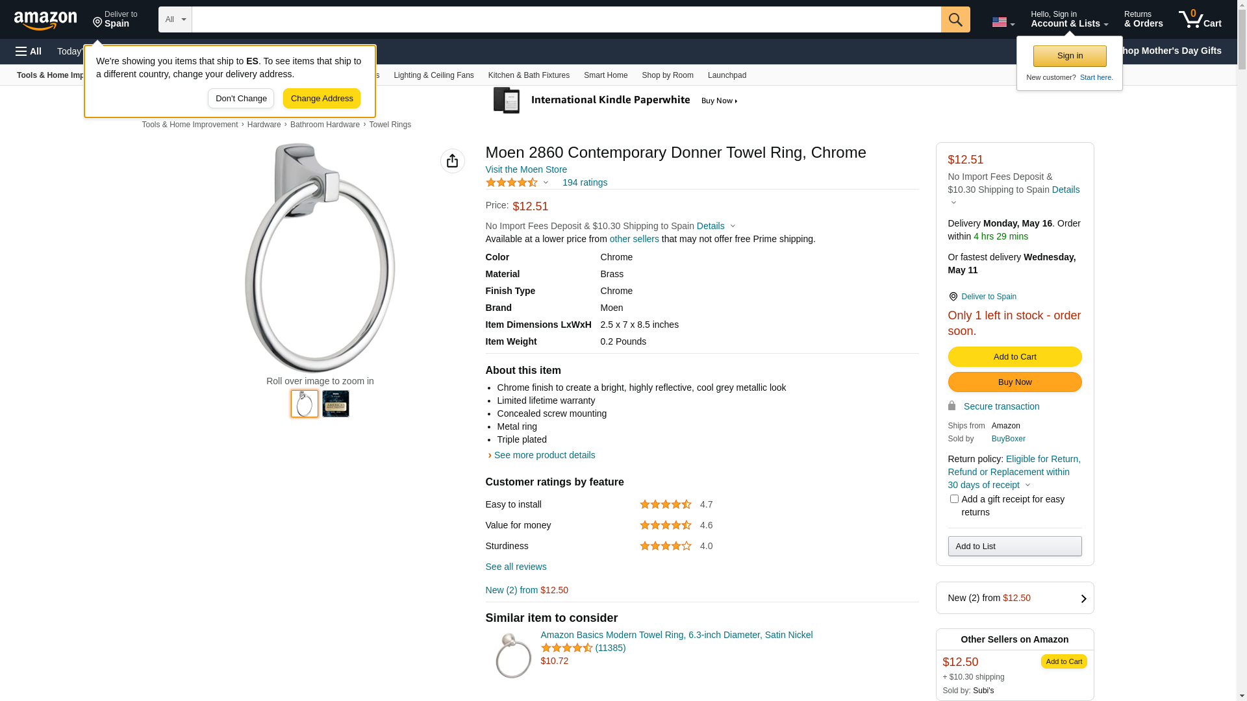Open the All hamburger menu
This screenshot has width=1247, height=701.
click(29, 51)
